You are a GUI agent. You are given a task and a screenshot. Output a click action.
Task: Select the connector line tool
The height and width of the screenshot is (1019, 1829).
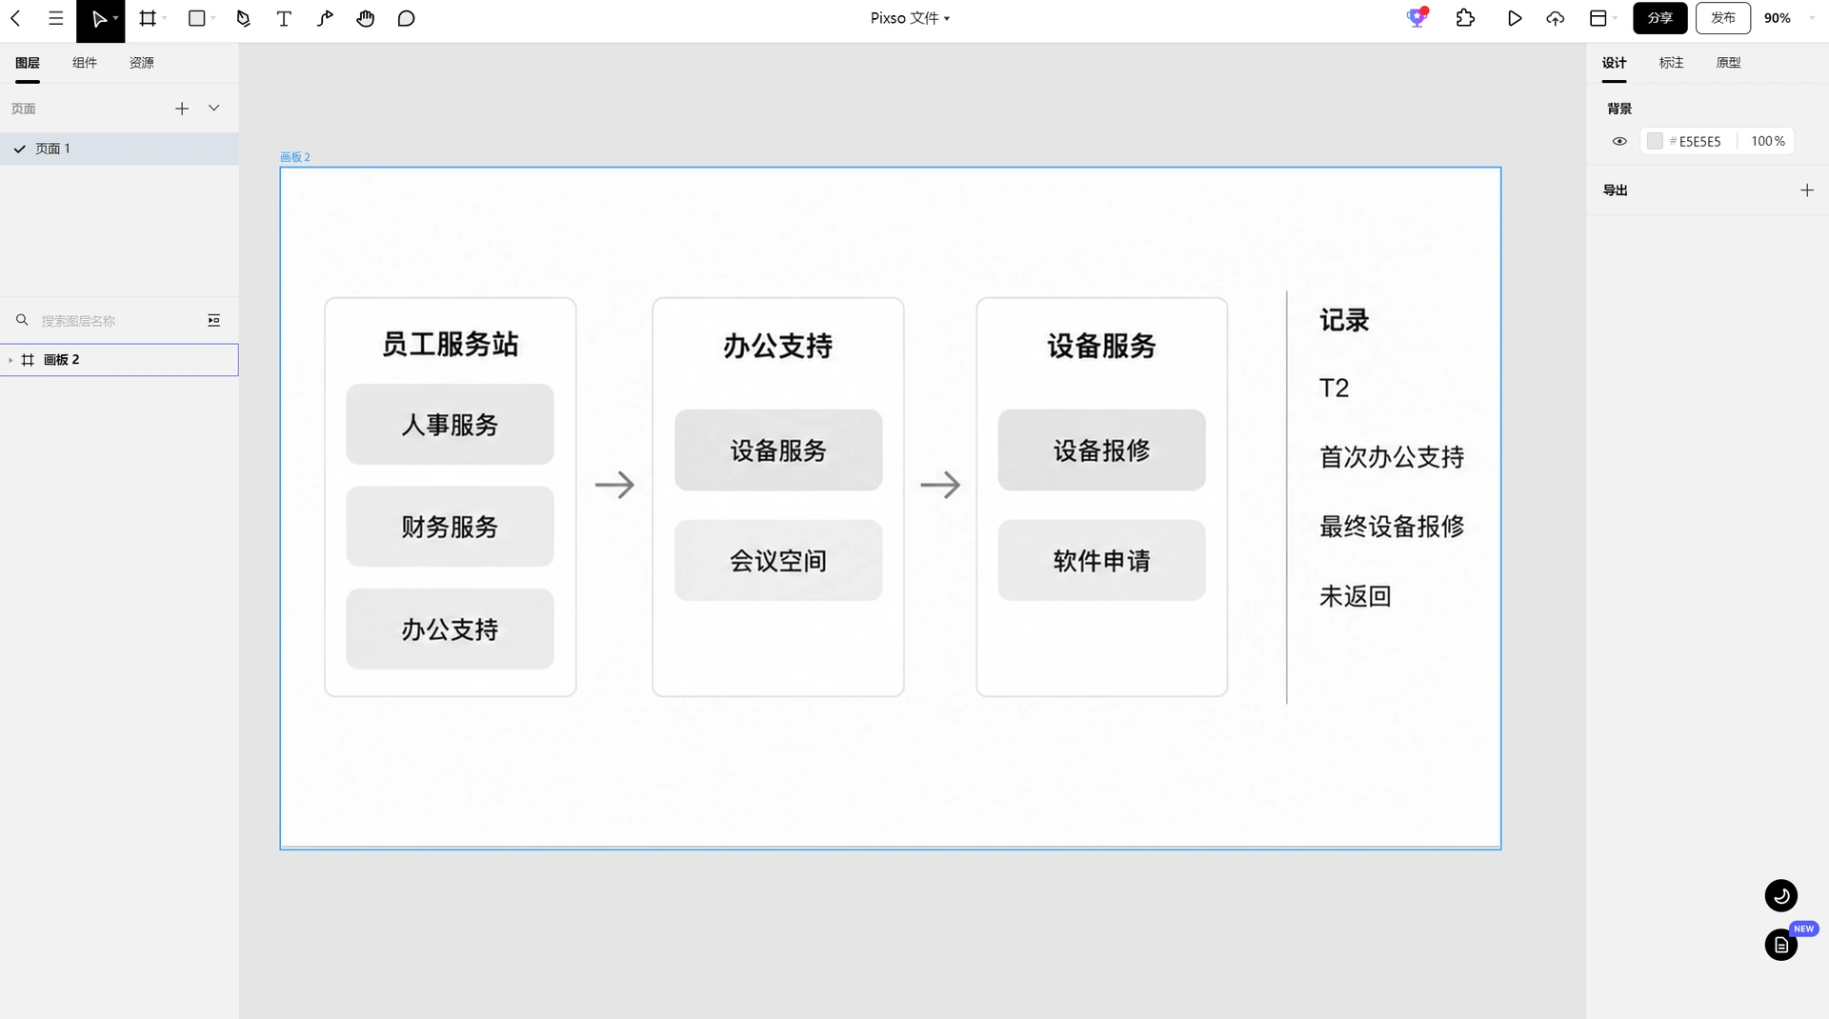point(325,18)
